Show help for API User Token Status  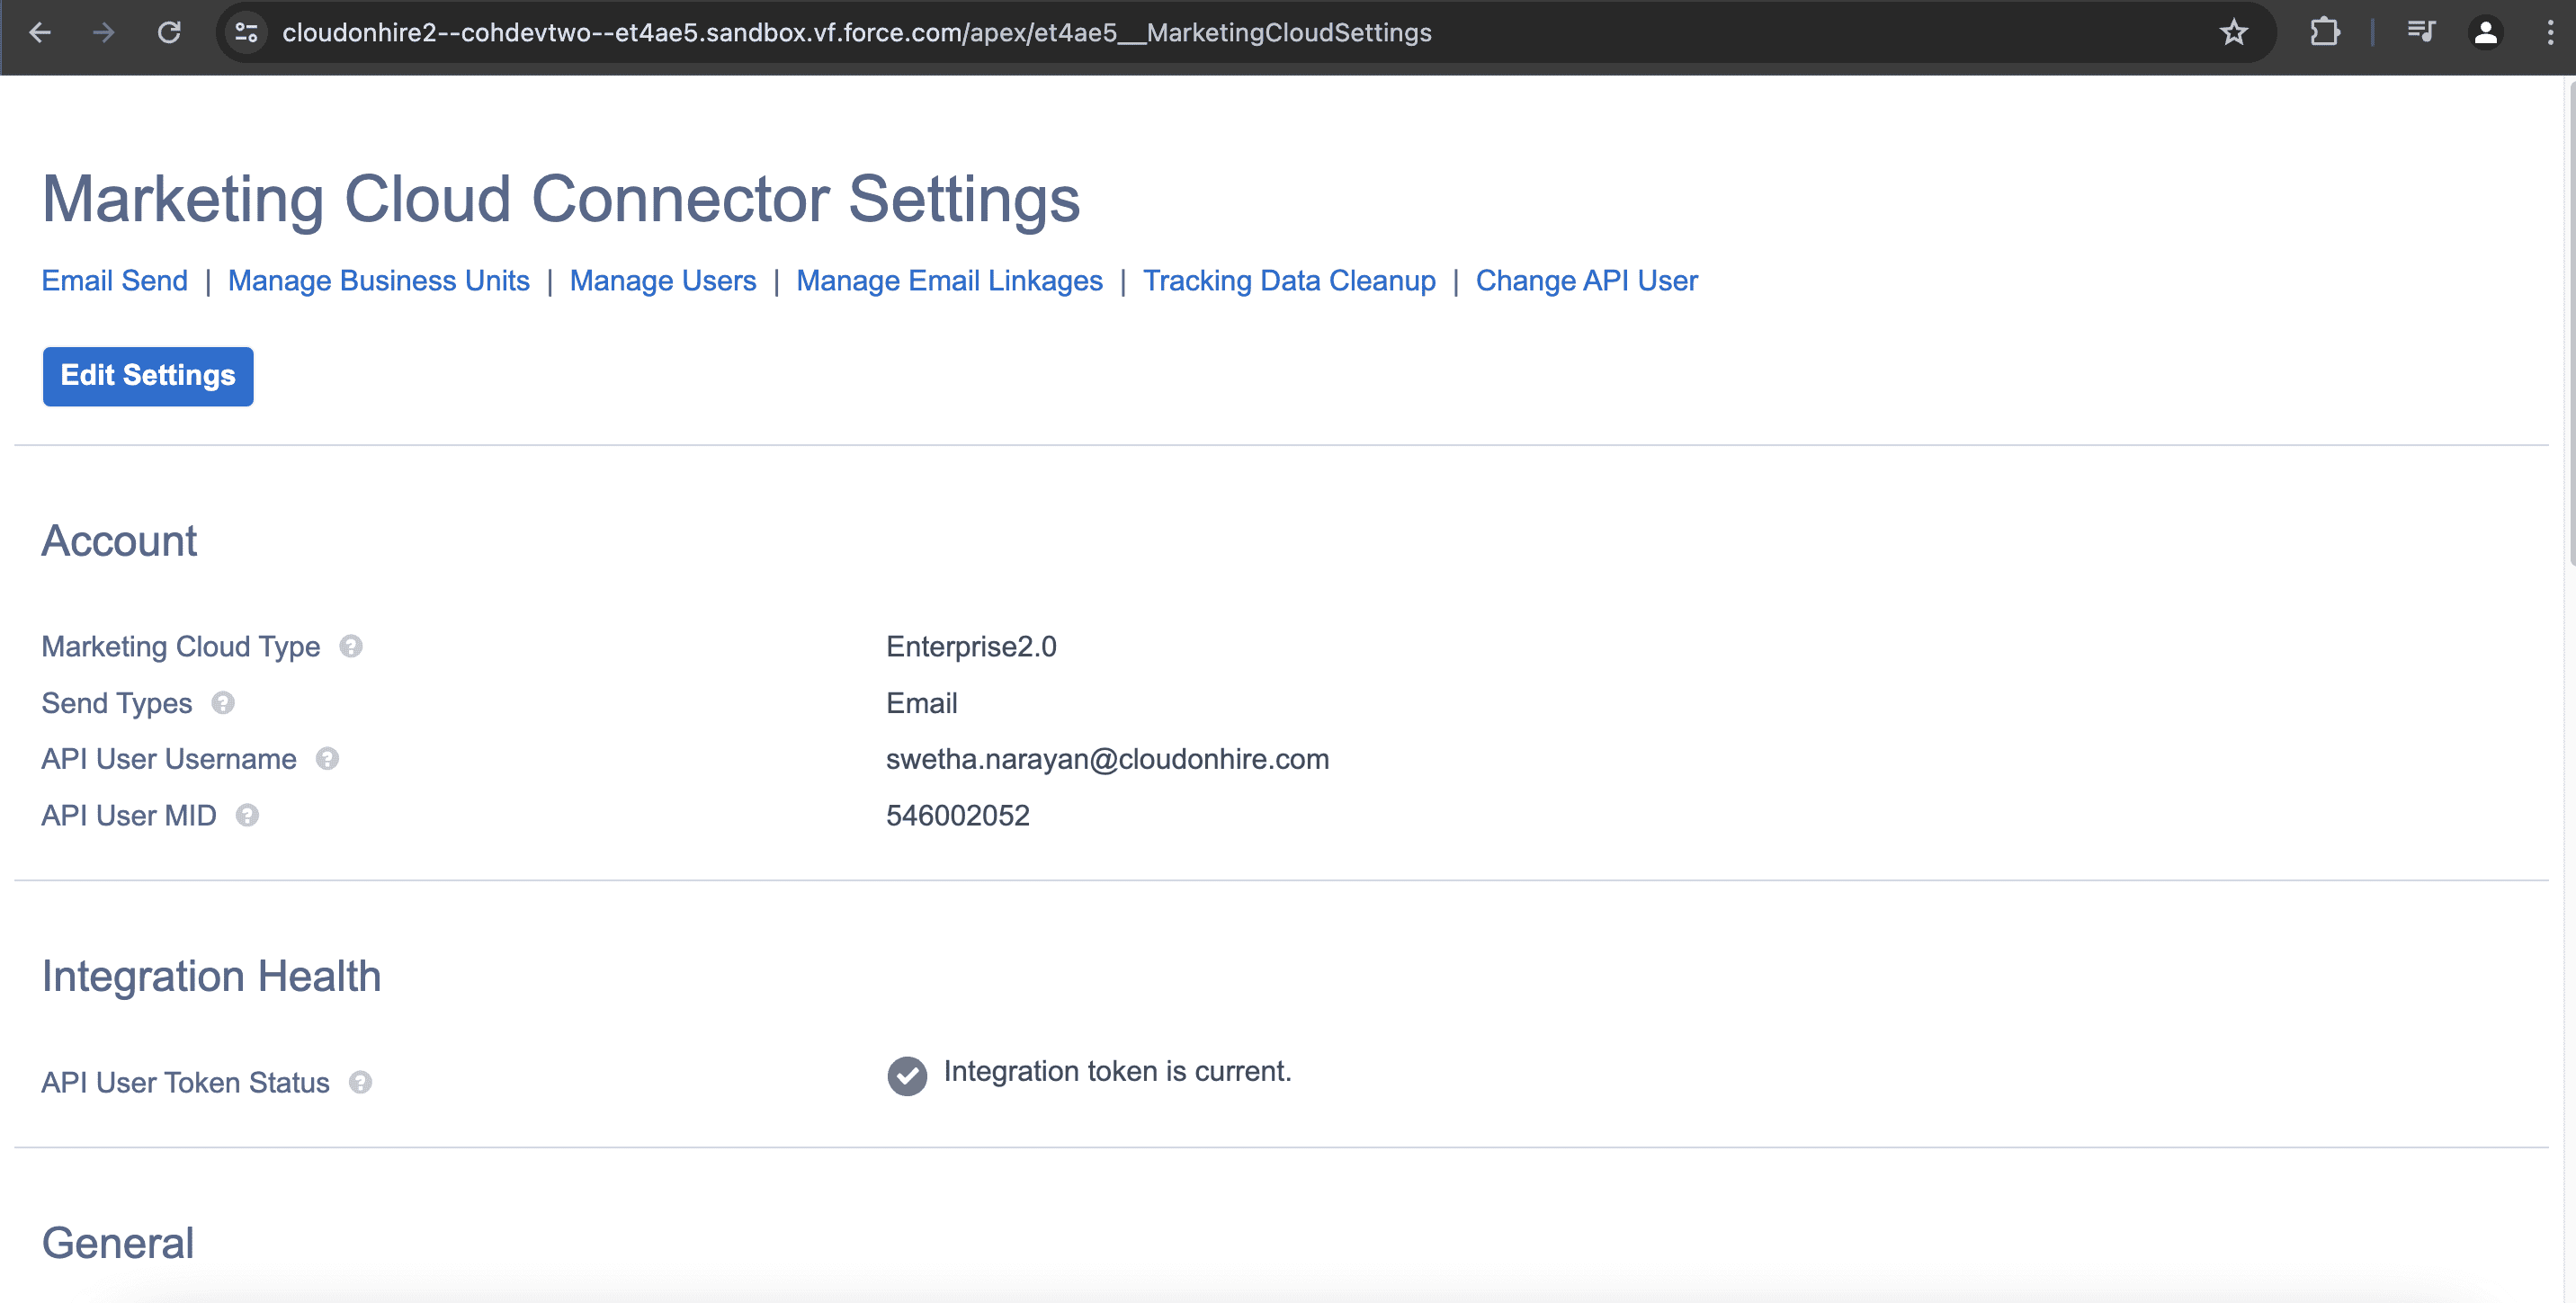coord(360,1082)
